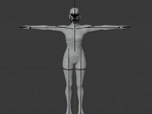Screen dimensions: 152x114
Task: Click the green axis line between the legs
Action: [75, 89]
